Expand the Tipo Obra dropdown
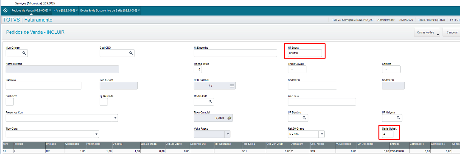 (96, 134)
